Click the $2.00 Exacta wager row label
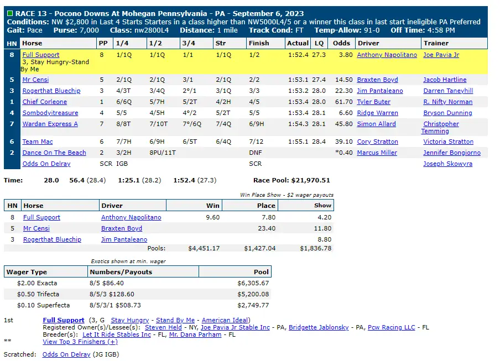500x361 pixels. tap(37, 283)
